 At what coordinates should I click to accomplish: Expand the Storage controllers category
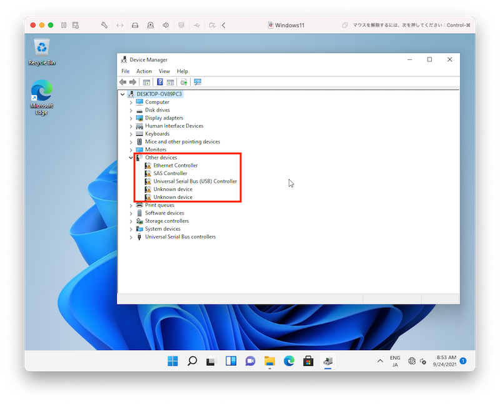131,221
